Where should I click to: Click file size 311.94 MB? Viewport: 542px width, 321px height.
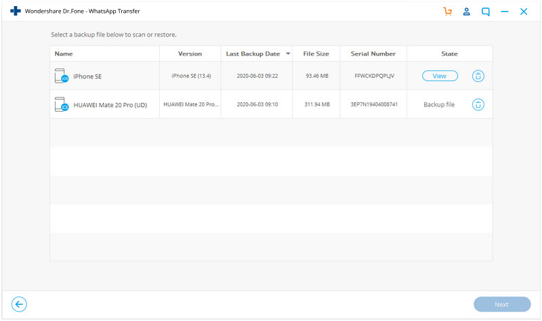point(317,104)
